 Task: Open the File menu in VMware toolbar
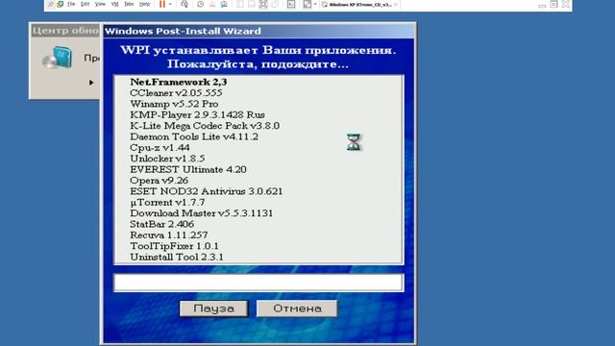coord(71,4)
